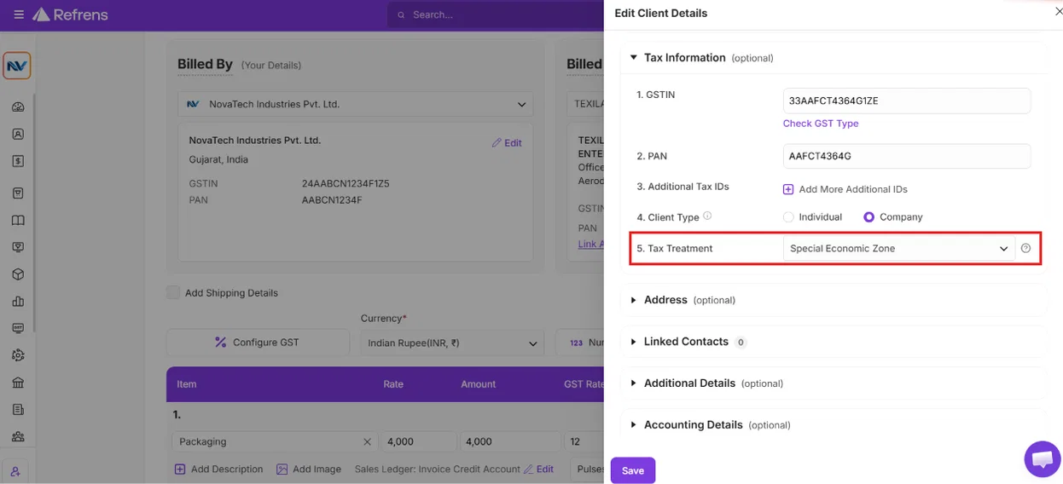Click the Amount field showing 4,000
1063x484 pixels.
coord(508,441)
